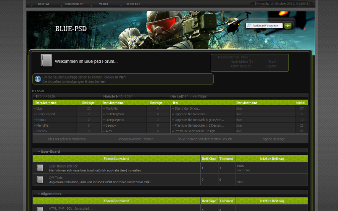Click the green search submit arrow button
This screenshot has height=211, width=338.
[x=288, y=26]
